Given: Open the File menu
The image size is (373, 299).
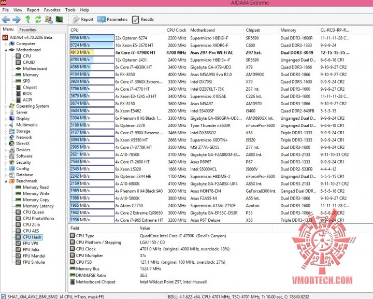Looking at the screenshot, I should click(6, 10).
